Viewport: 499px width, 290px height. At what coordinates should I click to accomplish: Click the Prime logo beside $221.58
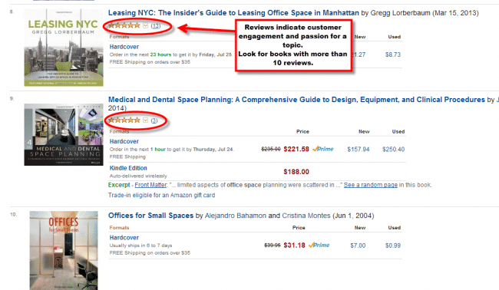[x=323, y=149]
